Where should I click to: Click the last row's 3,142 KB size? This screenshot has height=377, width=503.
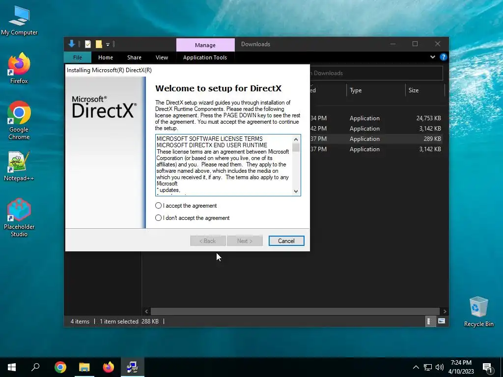click(x=430, y=149)
